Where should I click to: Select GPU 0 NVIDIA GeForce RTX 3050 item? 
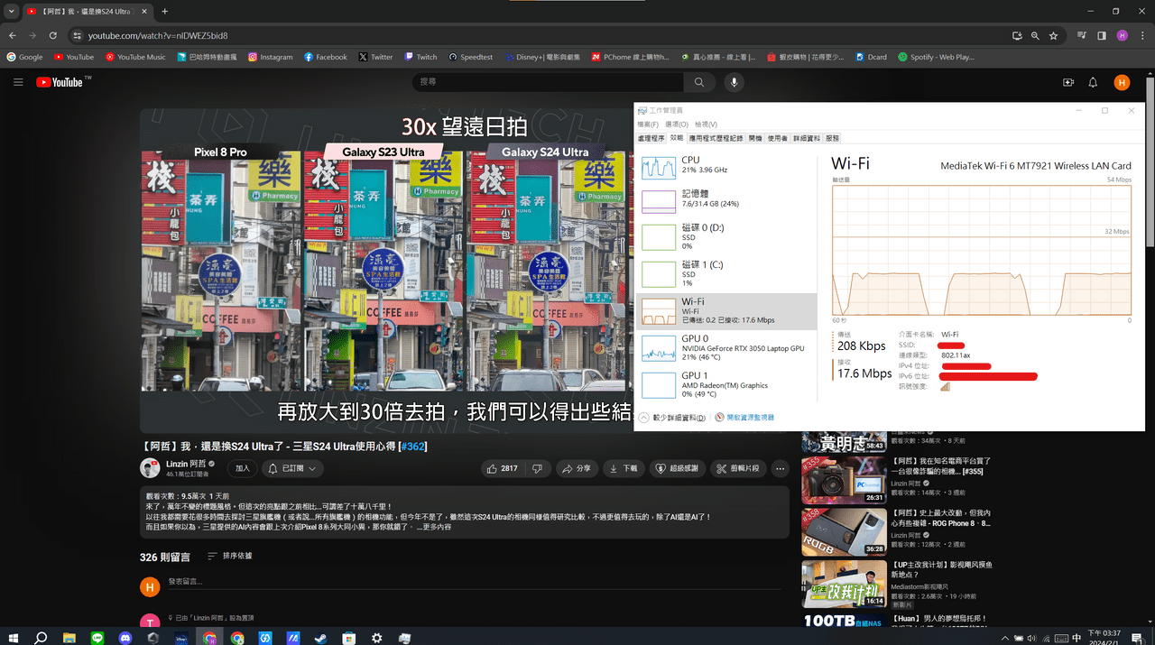[x=726, y=348]
